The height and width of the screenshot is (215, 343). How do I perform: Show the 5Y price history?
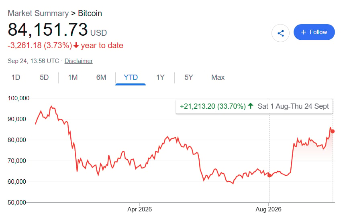pyautogui.click(x=188, y=77)
